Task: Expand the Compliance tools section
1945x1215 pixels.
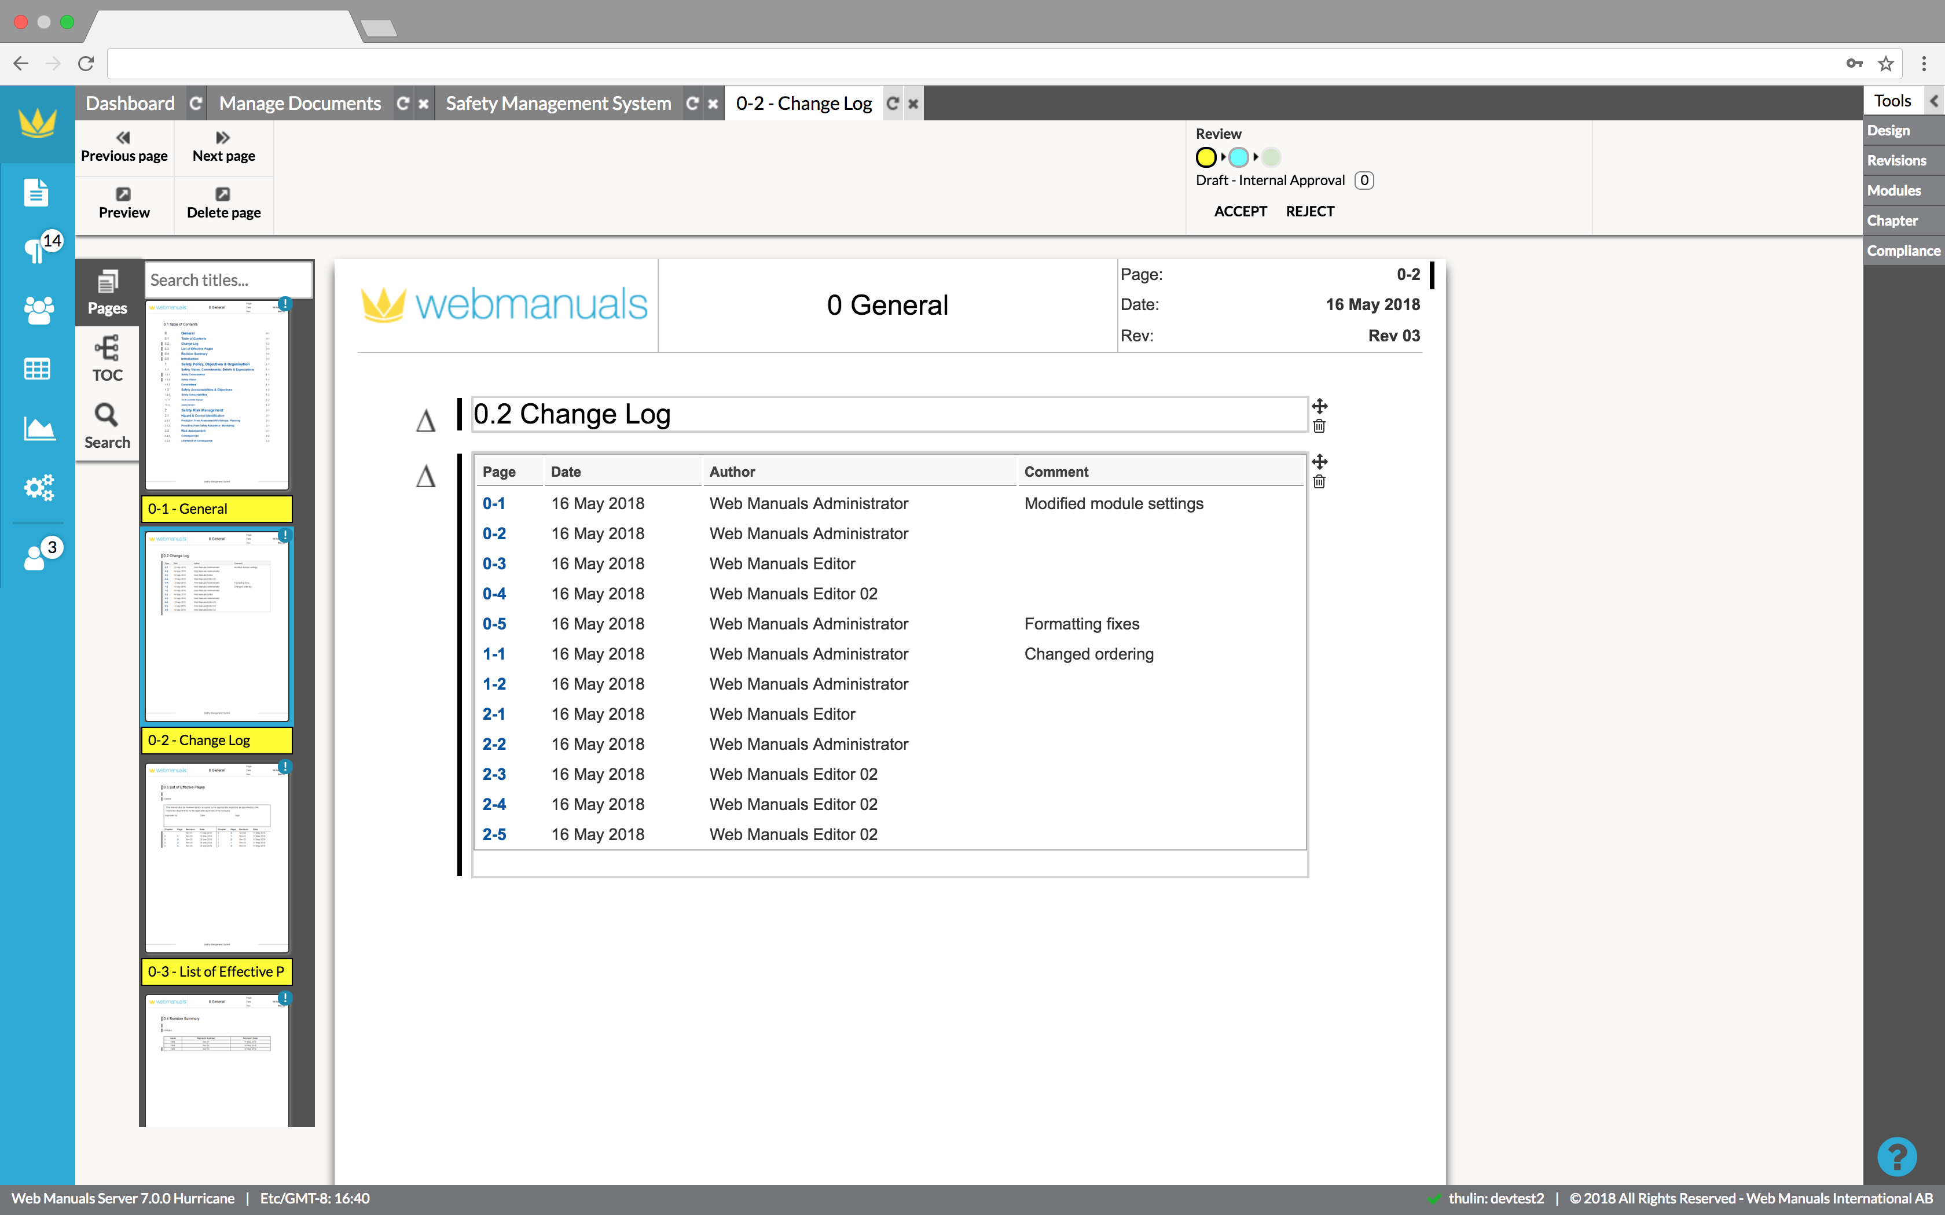Action: point(1902,251)
